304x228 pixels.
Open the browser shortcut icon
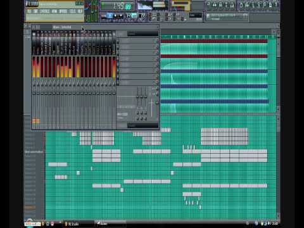click(226, 4)
